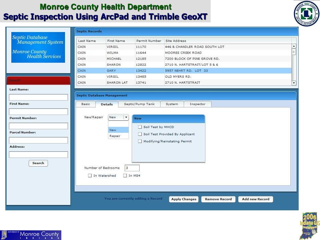The width and height of the screenshot is (320, 240).
Task: Open the Inspector tab
Action: click(198, 104)
